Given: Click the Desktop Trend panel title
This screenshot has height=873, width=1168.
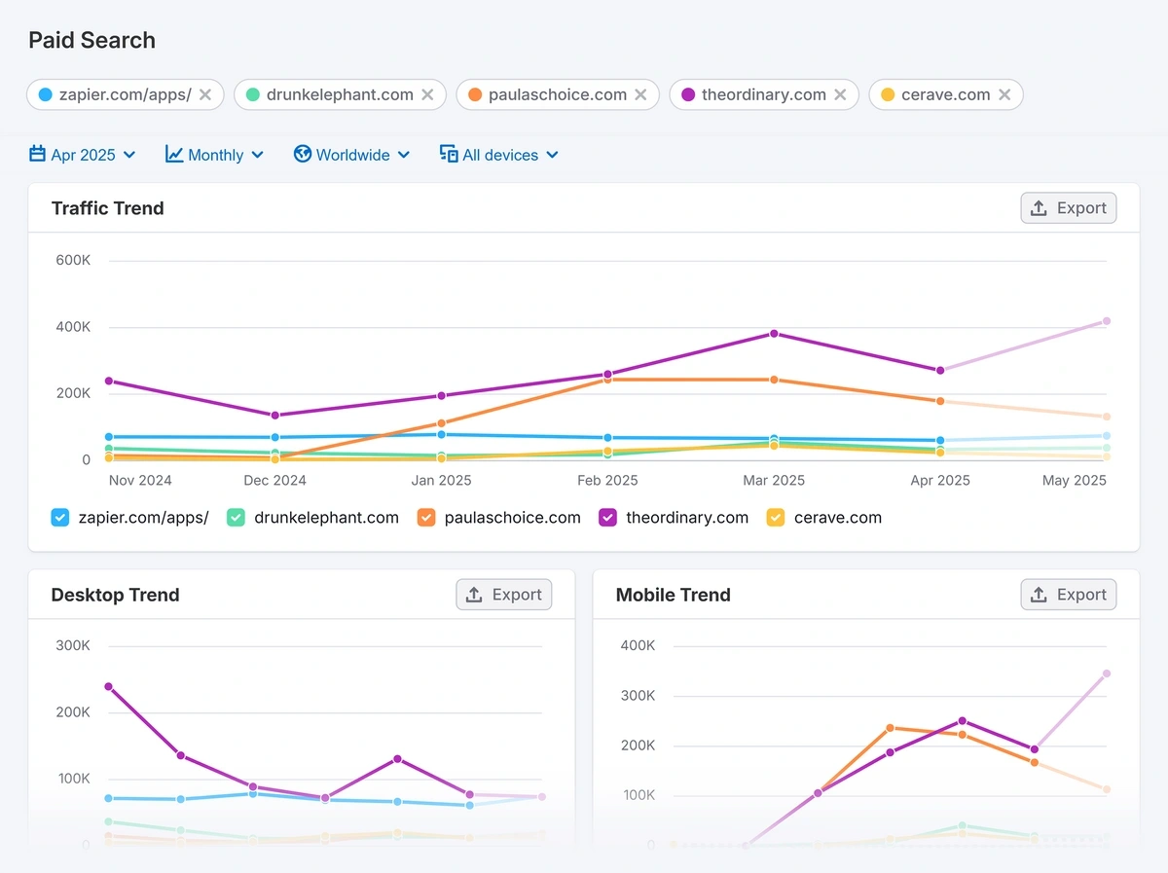Looking at the screenshot, I should pos(115,595).
